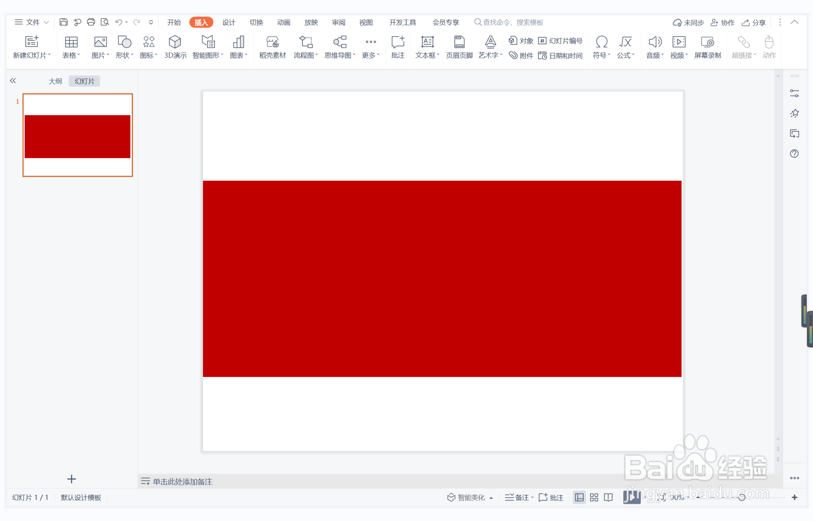813x521 pixels.
Task: Click the 分享 share button
Action: [x=754, y=23]
